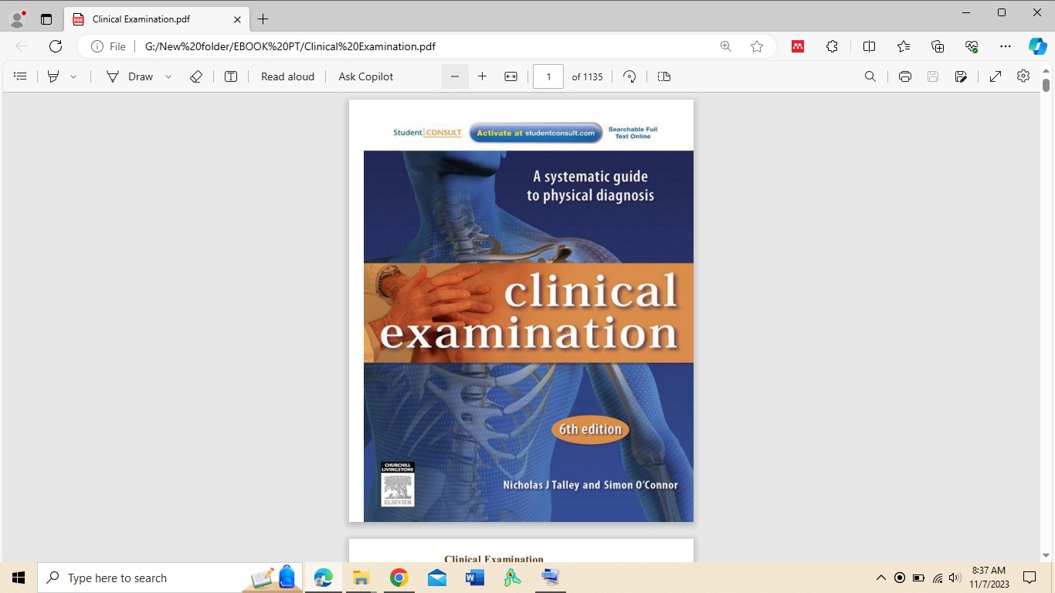Rotate the PDF page
Screen dimensions: 1055x593
tap(629, 76)
